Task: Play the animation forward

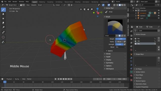Action: (x=66, y=79)
